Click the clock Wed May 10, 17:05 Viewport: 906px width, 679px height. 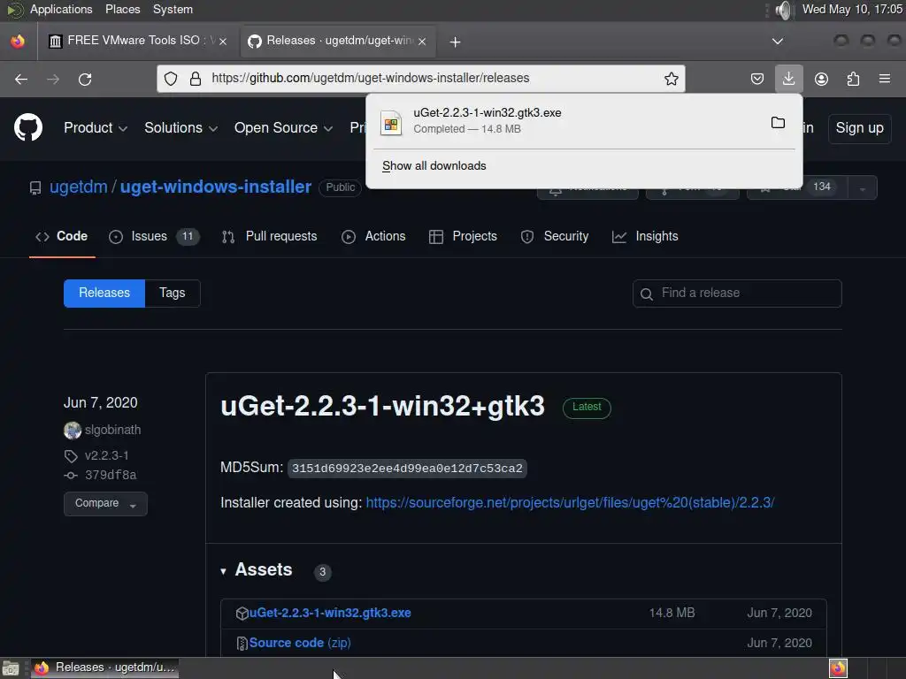click(x=852, y=9)
